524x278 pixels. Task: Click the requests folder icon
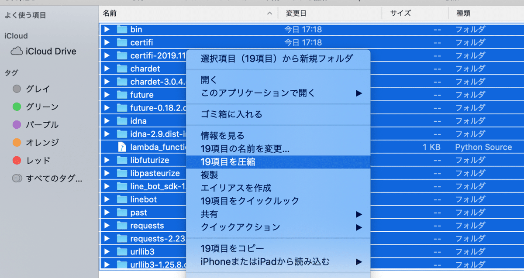pyautogui.click(x=122, y=226)
